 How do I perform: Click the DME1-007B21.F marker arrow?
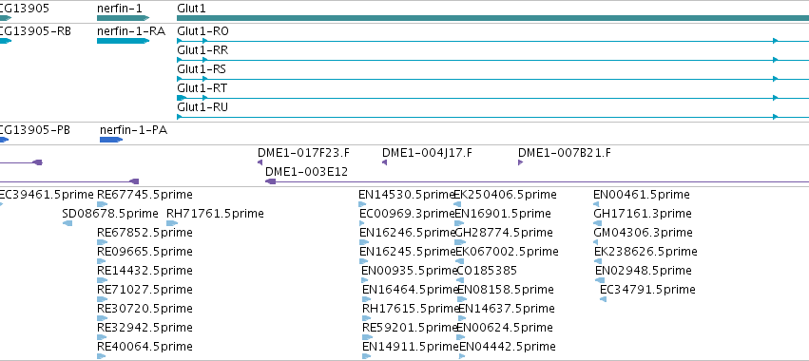tap(521, 162)
